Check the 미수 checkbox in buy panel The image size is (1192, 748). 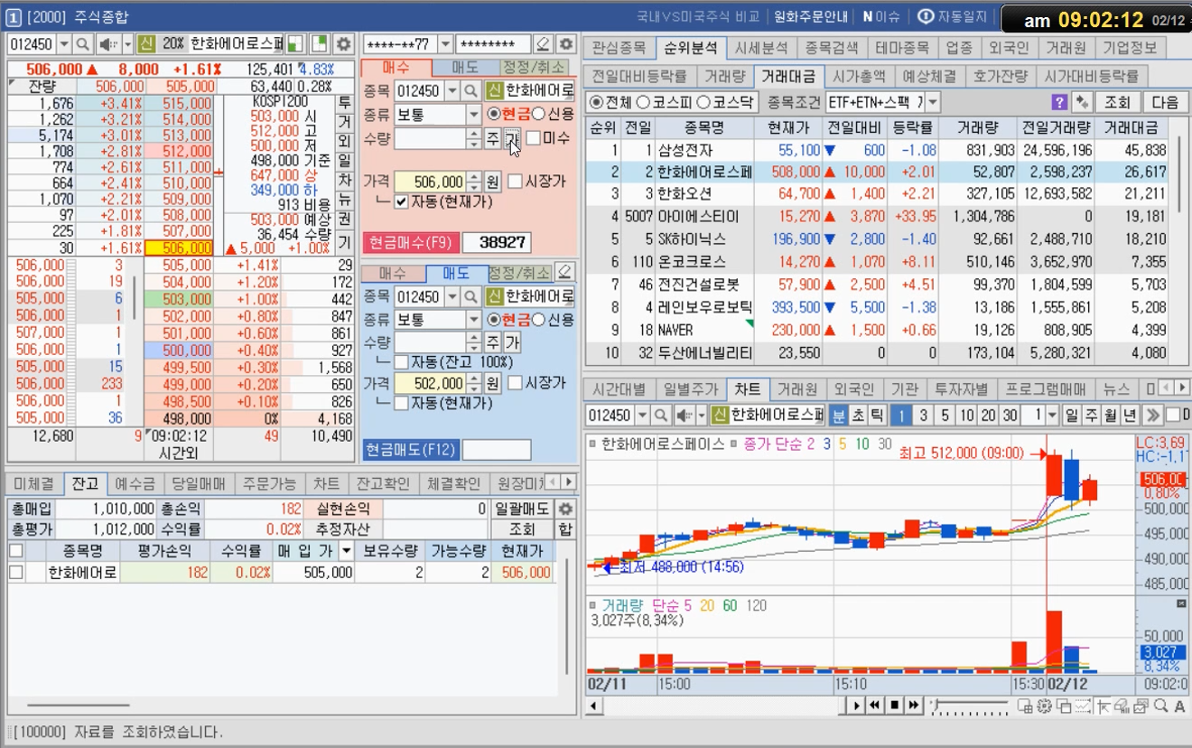point(533,138)
